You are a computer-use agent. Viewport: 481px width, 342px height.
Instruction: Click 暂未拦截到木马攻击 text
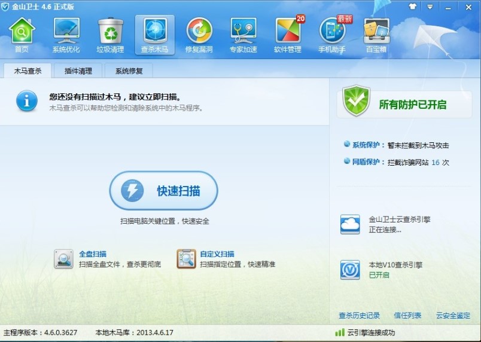418,145
